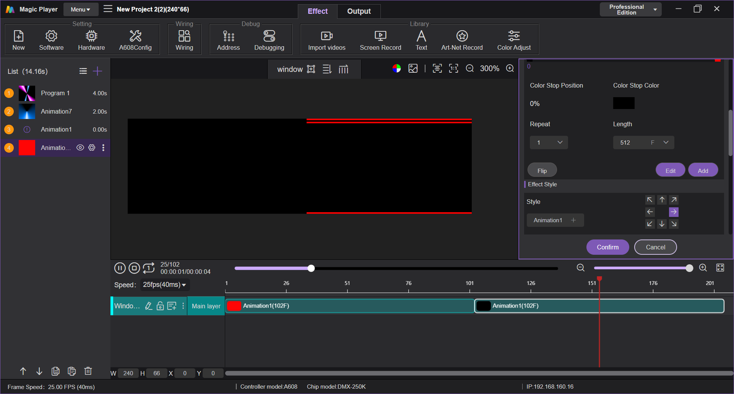Open Color Adjust tool

(514, 40)
